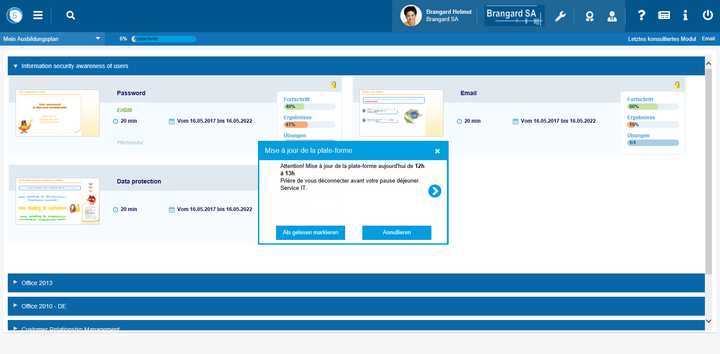The image size is (720, 354).
Task: Open help via question mark icon
Action: coord(641,16)
